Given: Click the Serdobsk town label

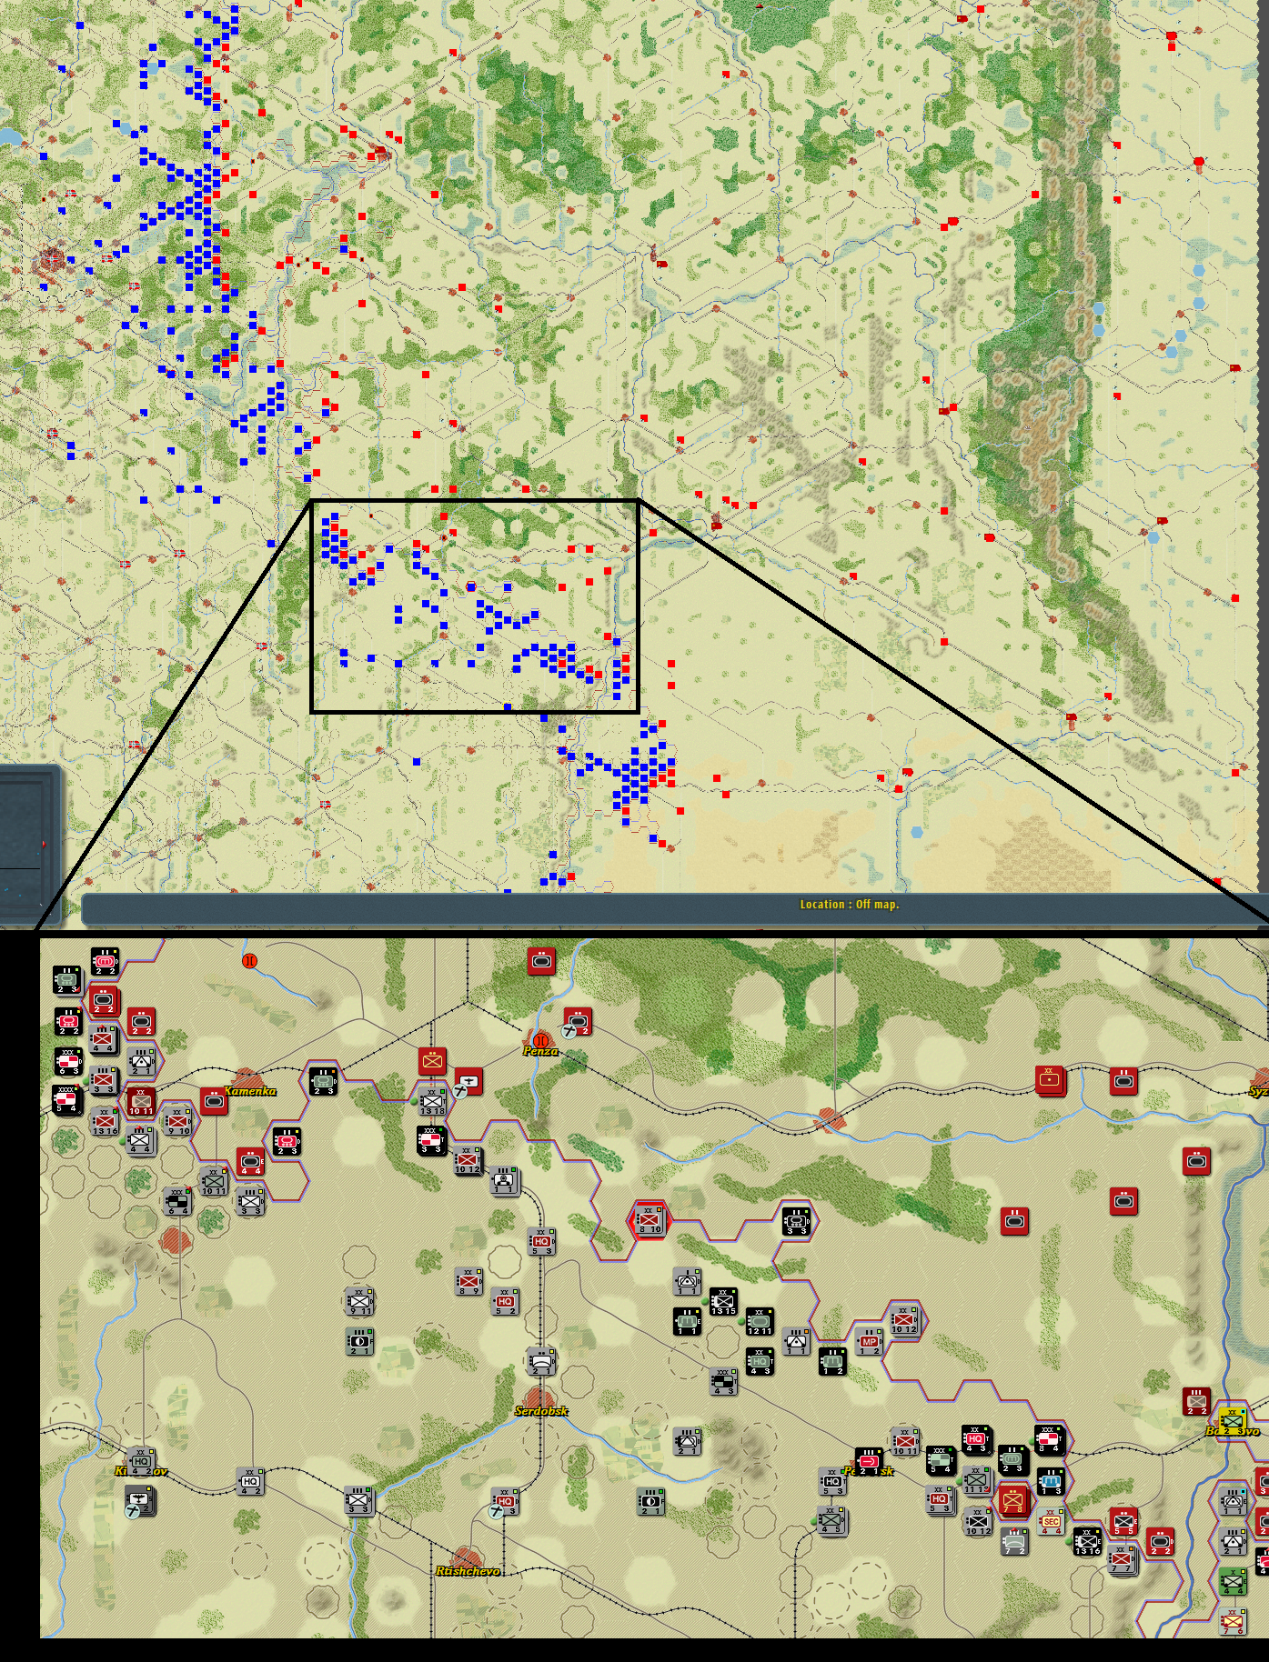Looking at the screenshot, I should (541, 1410).
